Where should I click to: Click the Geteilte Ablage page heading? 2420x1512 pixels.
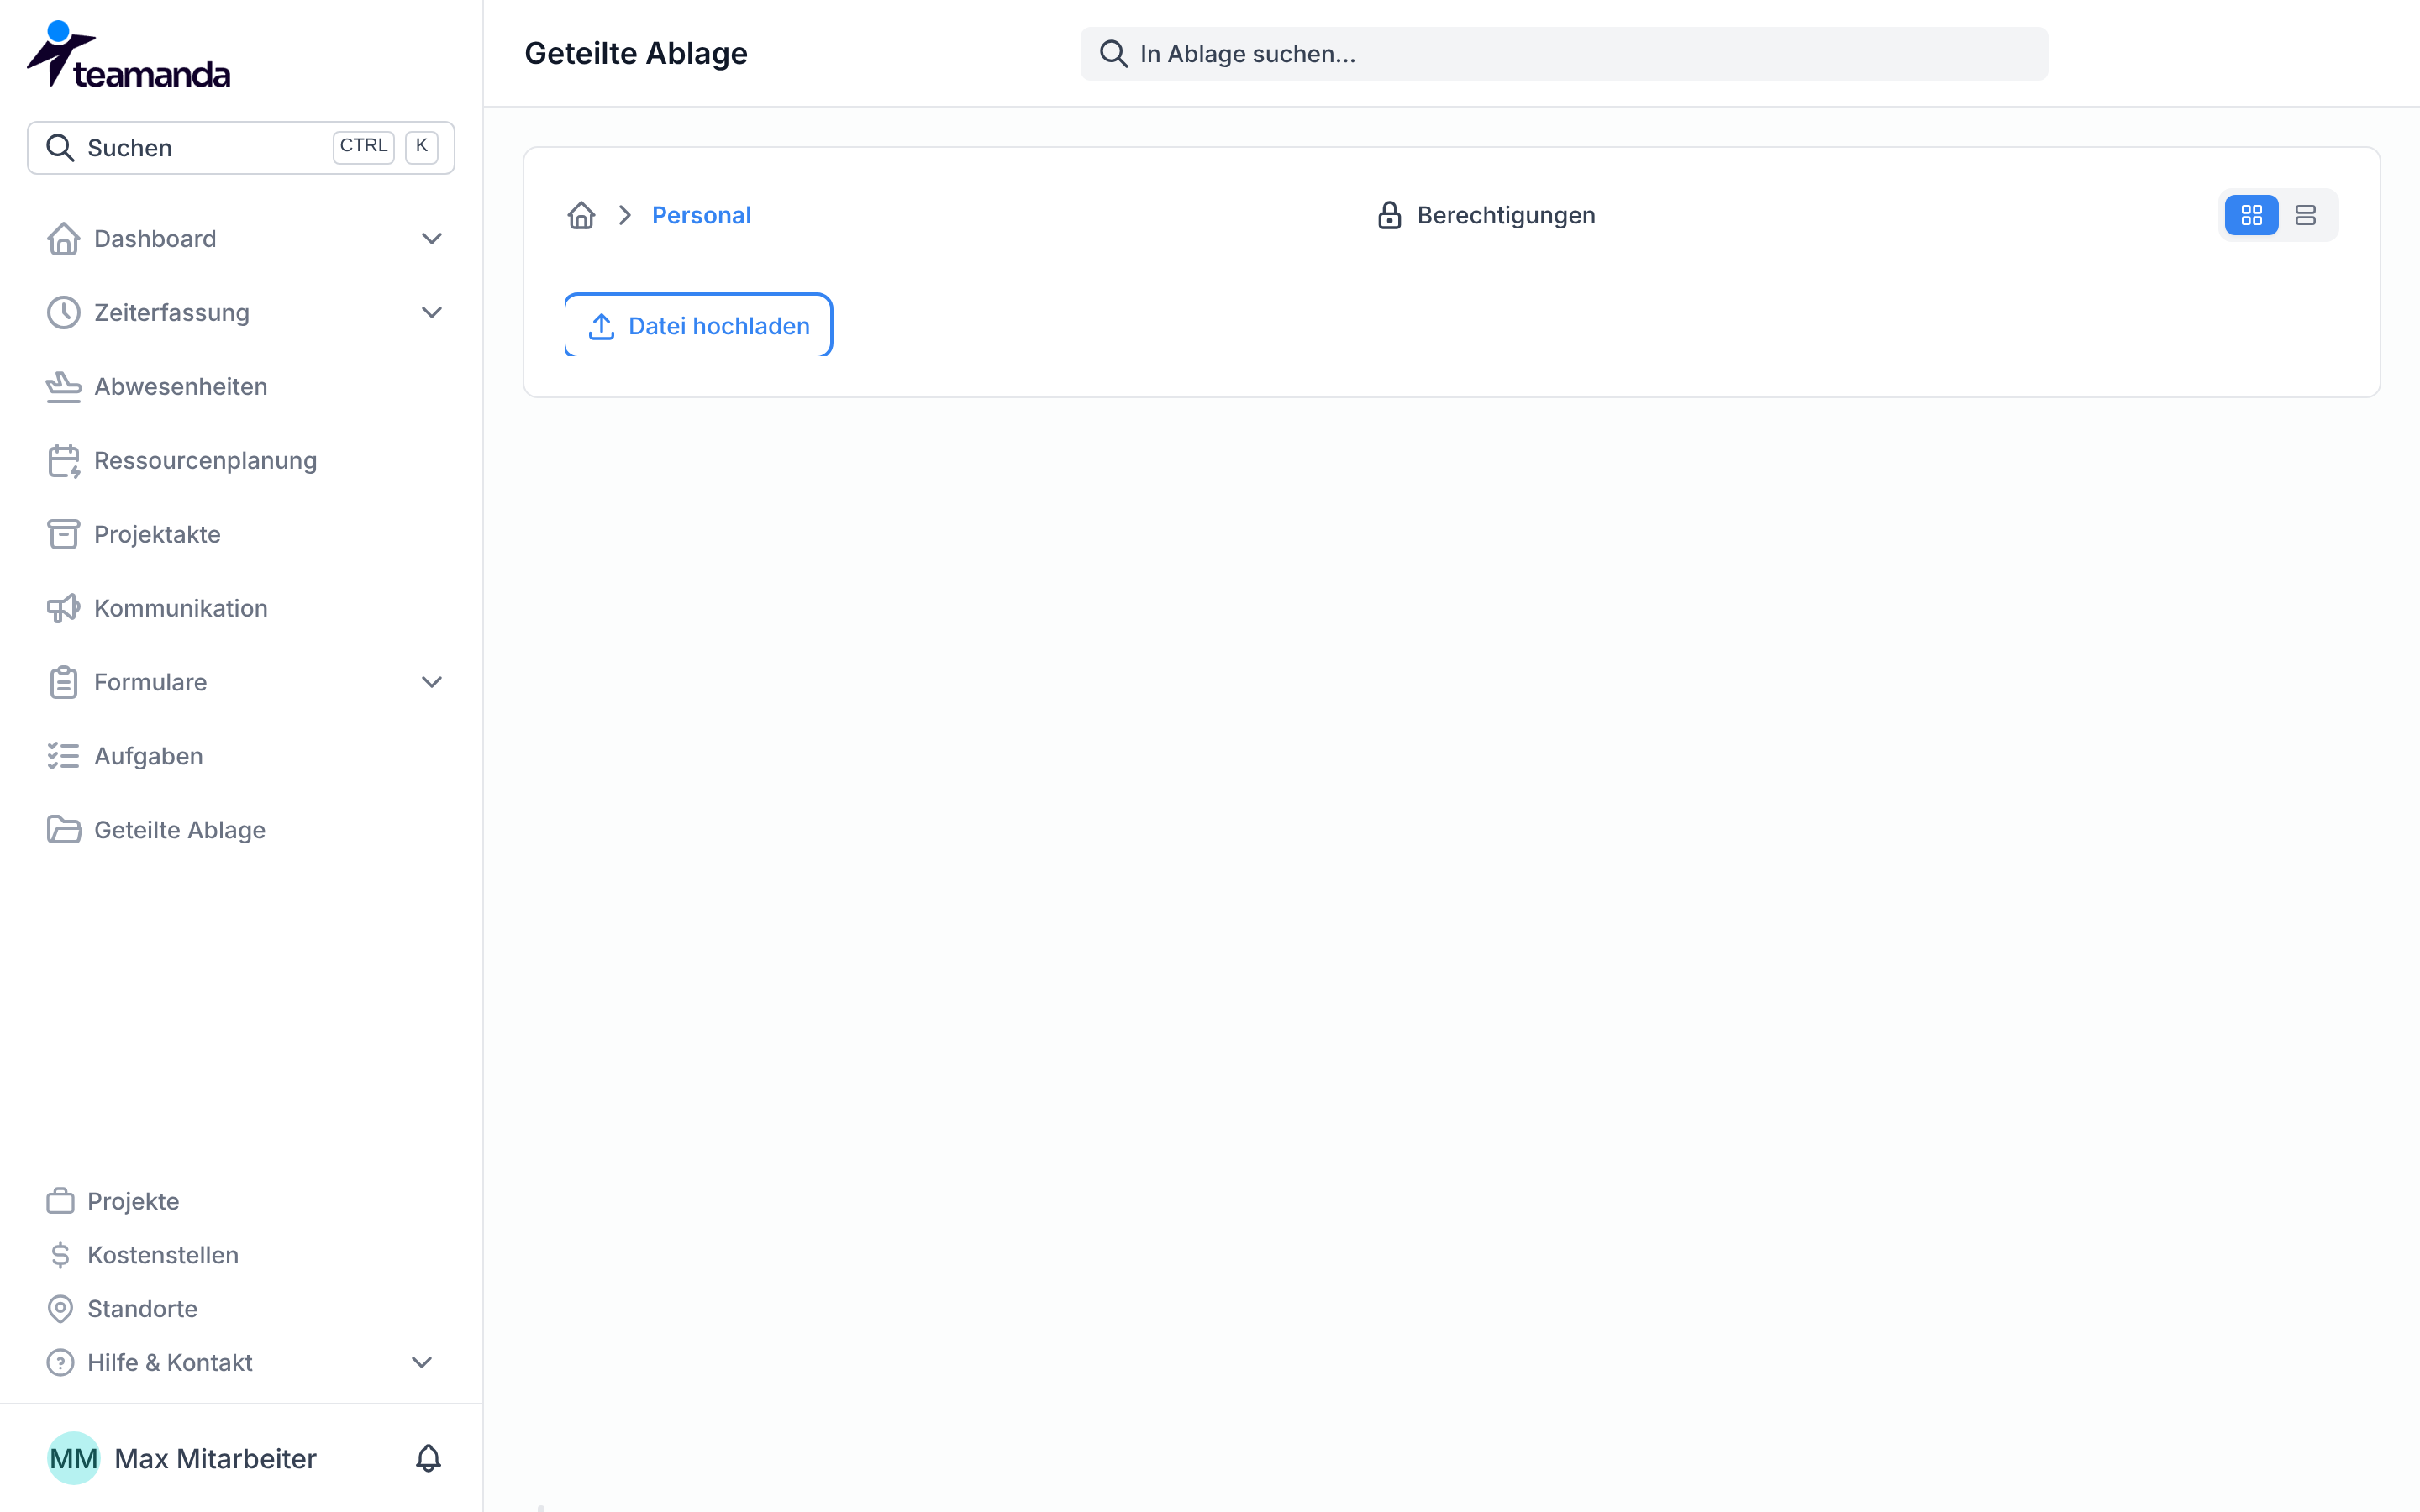(636, 54)
